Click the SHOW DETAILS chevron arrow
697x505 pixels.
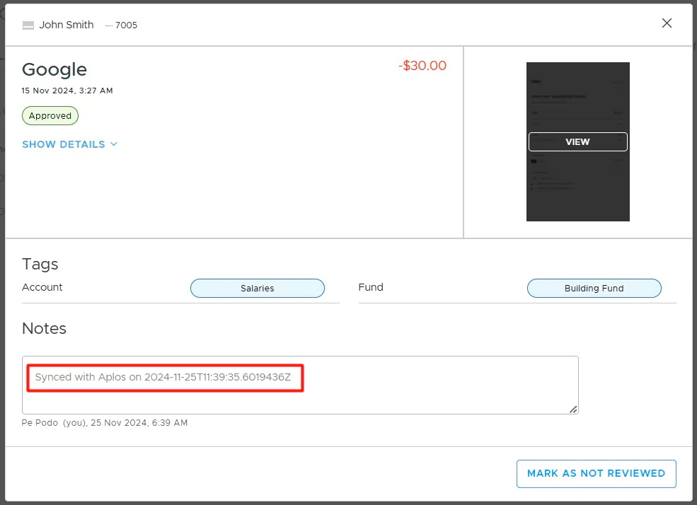pos(114,144)
